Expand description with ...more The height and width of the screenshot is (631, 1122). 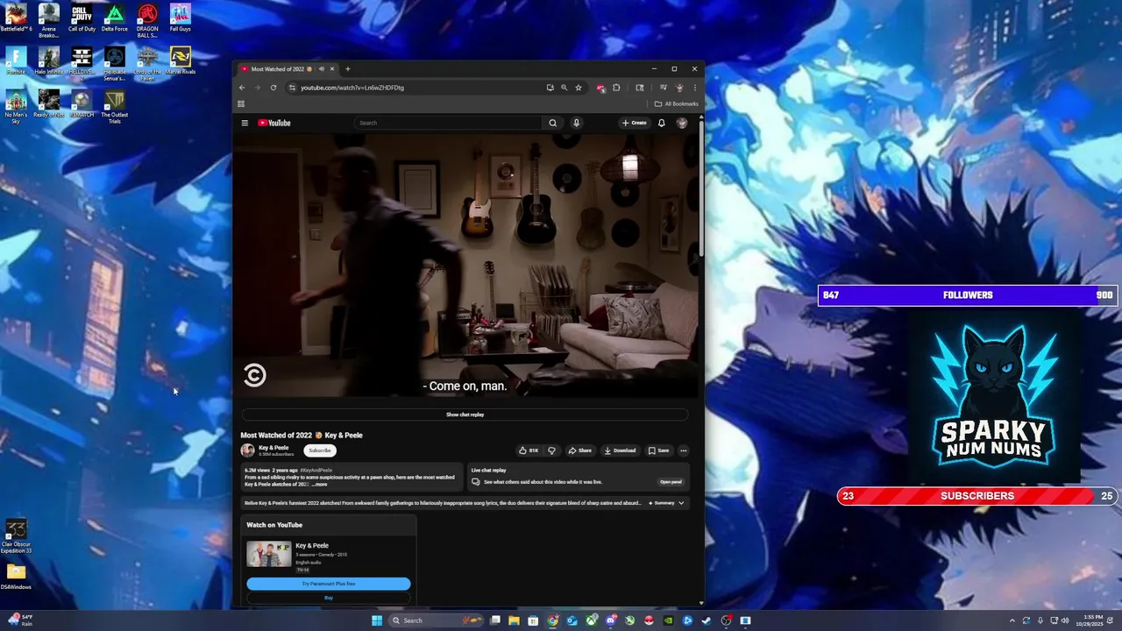pos(320,484)
